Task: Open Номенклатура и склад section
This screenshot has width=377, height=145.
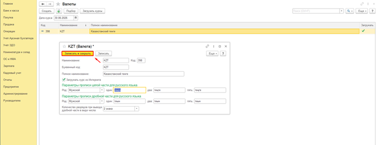Action: [16, 52]
